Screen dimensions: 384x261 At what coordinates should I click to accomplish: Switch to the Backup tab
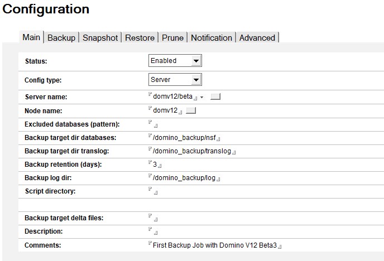(x=61, y=38)
